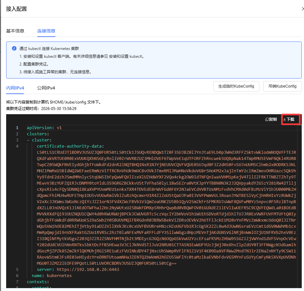Switch to the 公网IPv4 tab
The width and height of the screenshot is (304, 291).
tap(46, 88)
